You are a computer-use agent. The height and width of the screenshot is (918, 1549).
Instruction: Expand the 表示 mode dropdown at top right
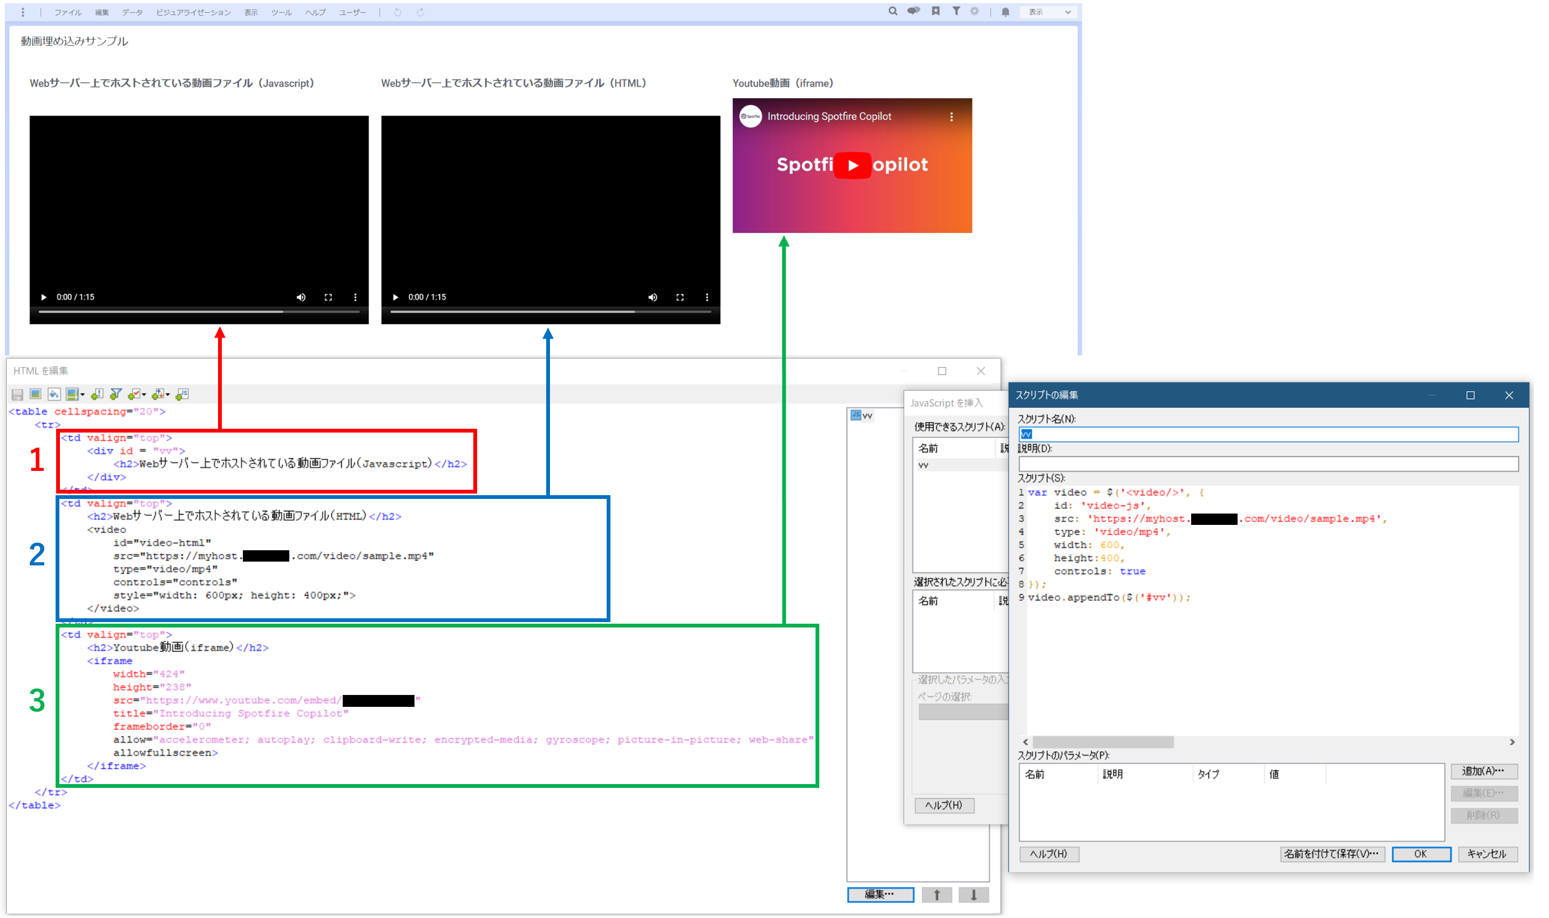pyautogui.click(x=1050, y=12)
